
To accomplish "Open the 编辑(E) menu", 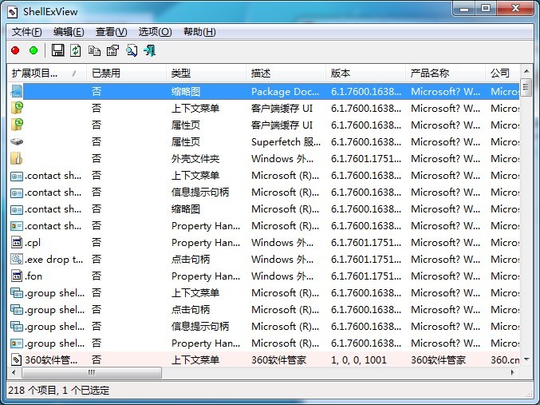I will coord(69,32).
